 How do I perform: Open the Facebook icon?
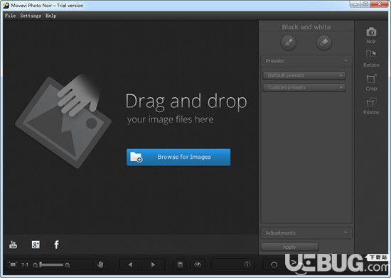tap(57, 245)
